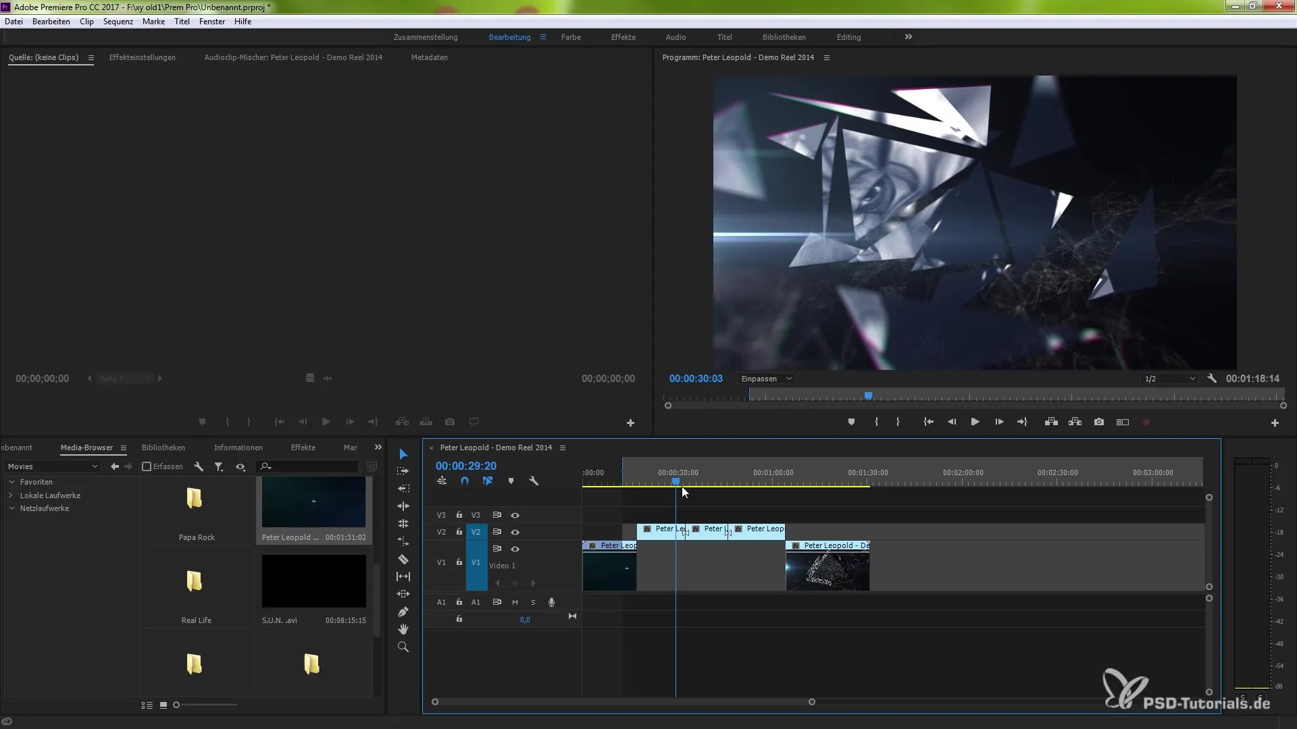Collapse the Netzlaufwerke node

11,508
